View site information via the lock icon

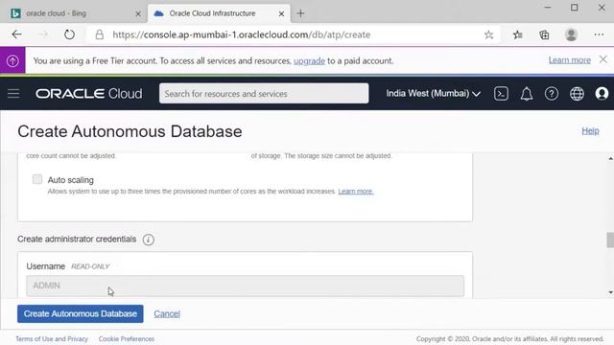click(x=100, y=34)
